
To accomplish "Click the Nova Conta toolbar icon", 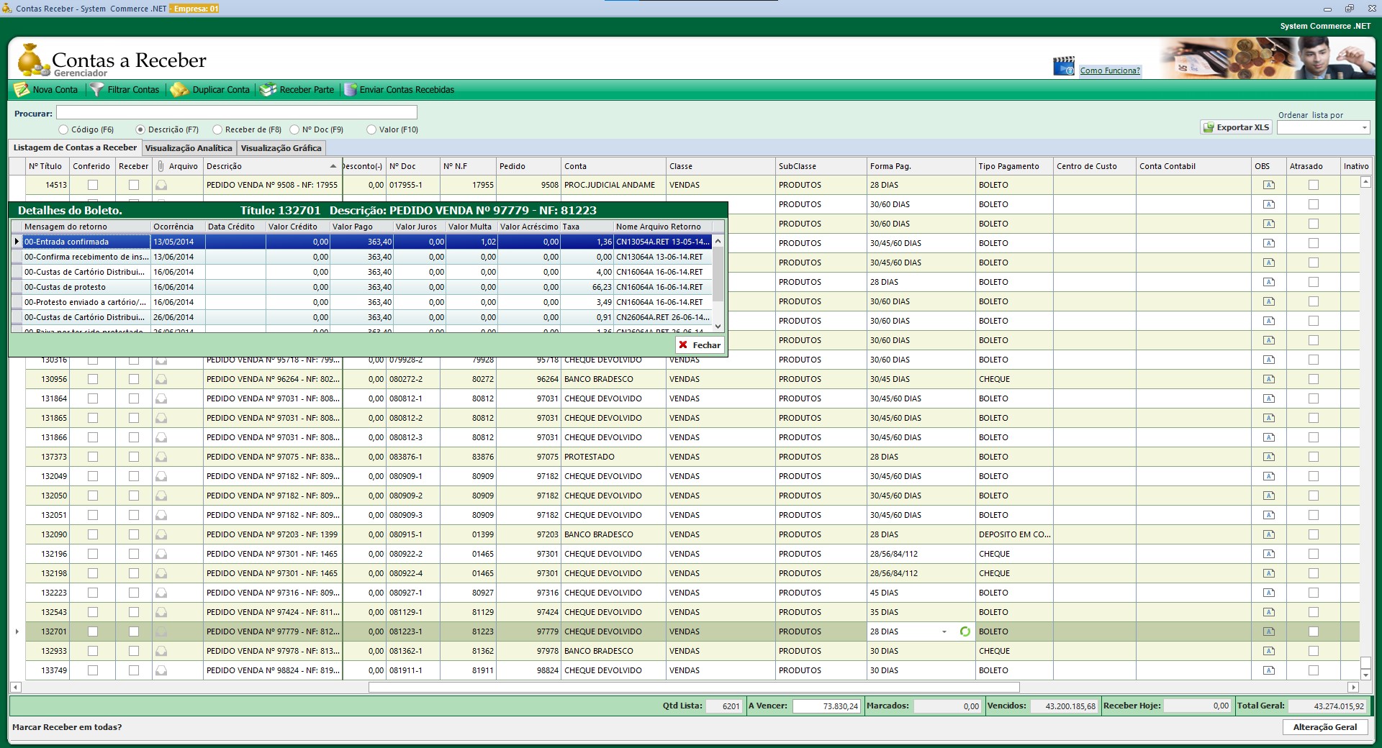I will 22,90.
